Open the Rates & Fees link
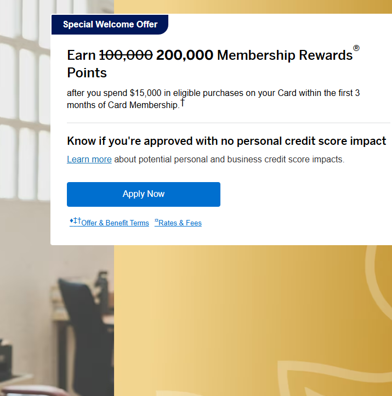392x396 pixels. (x=180, y=223)
